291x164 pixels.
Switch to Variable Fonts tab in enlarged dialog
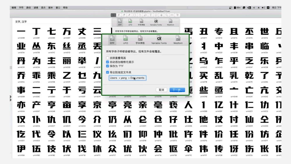159,40
